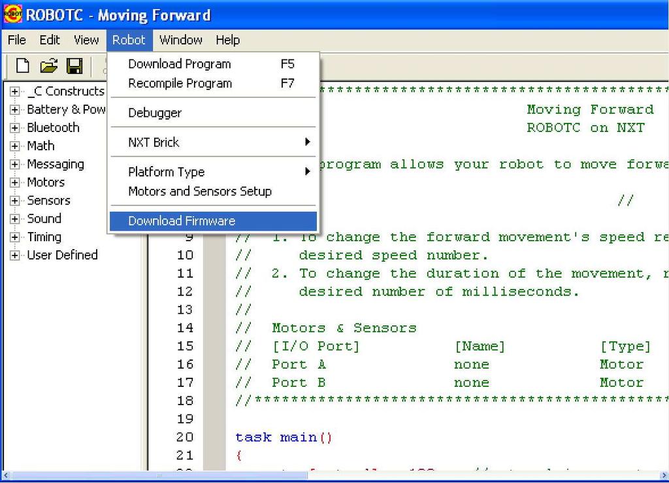
Task: Select the Messaging tree label
Action: point(56,164)
